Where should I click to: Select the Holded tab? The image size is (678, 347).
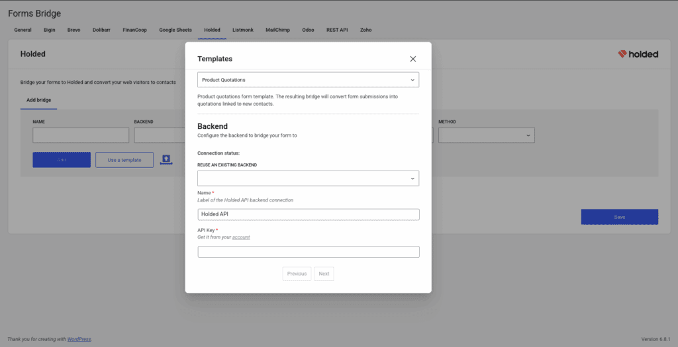coord(212,30)
